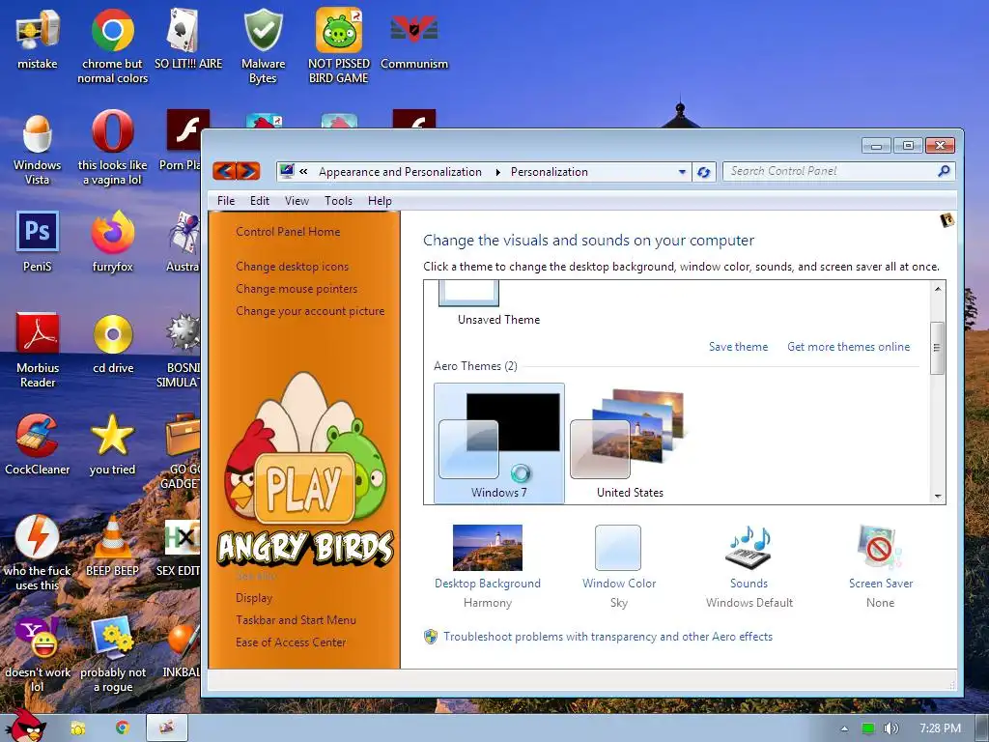The height and width of the screenshot is (742, 989).
Task: Click the Forward arrow in Control Panel
Action: click(248, 171)
